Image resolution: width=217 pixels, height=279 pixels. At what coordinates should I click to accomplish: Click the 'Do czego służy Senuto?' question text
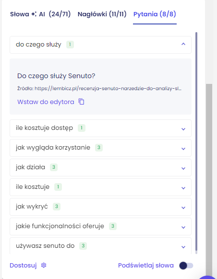coord(56,76)
